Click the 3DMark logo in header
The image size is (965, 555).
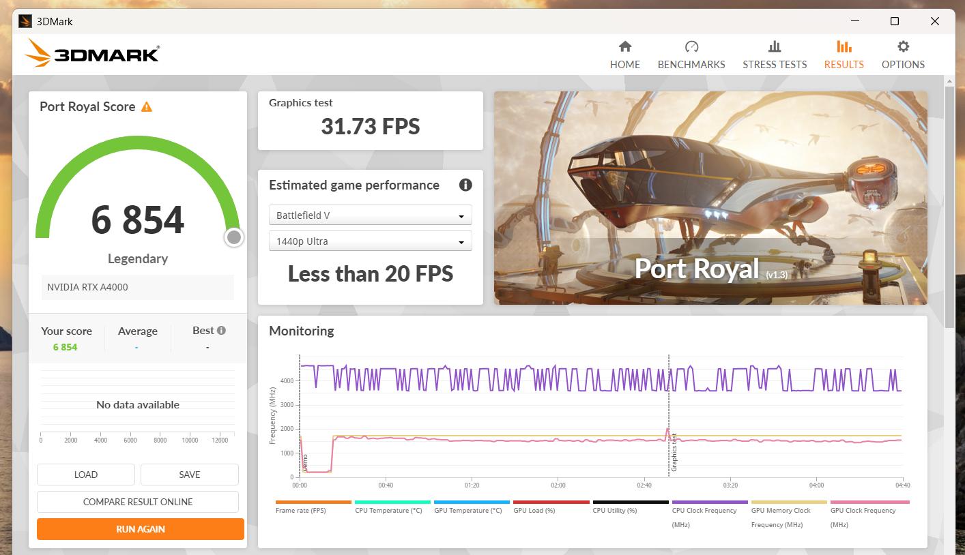[92, 53]
